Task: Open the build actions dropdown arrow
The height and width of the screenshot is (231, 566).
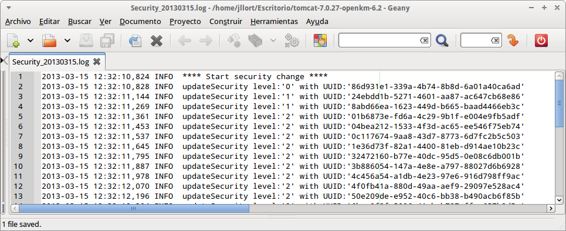Action: [x=273, y=40]
